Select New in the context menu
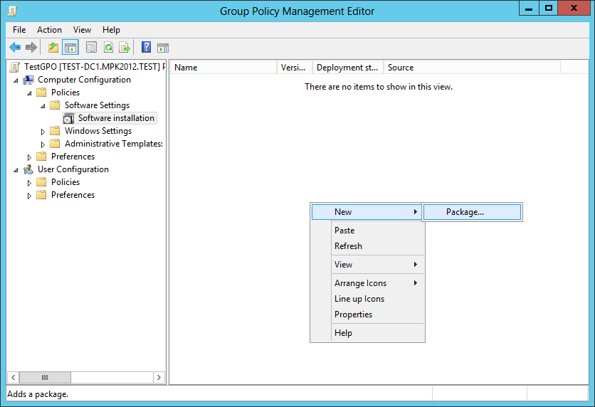 pos(367,212)
